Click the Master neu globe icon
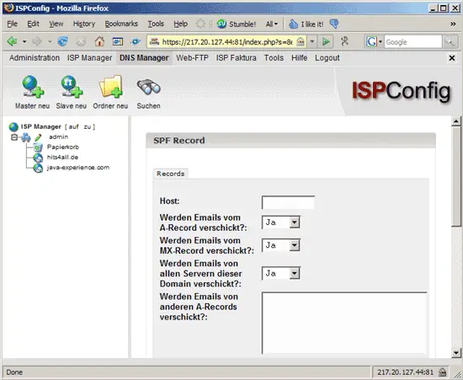The height and width of the screenshot is (380, 463). 33,87
